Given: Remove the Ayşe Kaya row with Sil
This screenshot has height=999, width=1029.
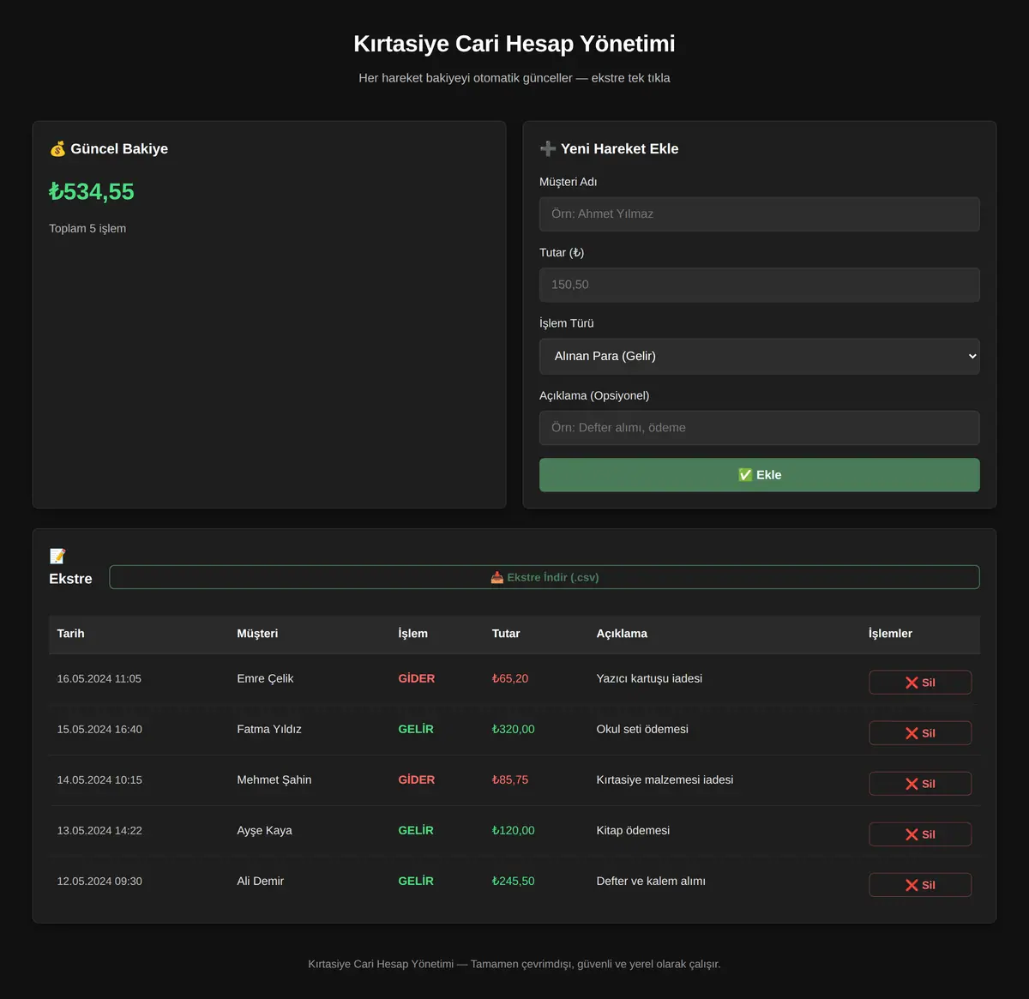Looking at the screenshot, I should point(920,834).
